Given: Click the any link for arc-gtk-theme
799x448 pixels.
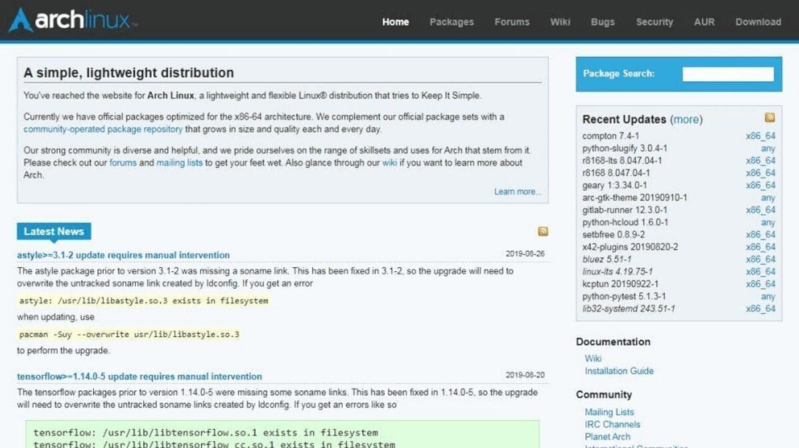Looking at the screenshot, I should point(768,197).
